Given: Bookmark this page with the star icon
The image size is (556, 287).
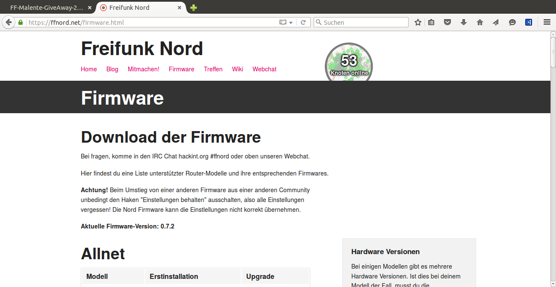Looking at the screenshot, I should (x=418, y=22).
